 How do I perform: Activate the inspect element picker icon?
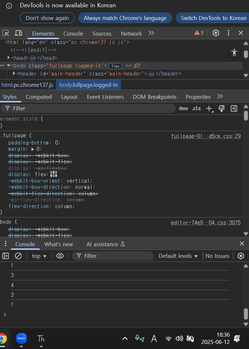5,33
